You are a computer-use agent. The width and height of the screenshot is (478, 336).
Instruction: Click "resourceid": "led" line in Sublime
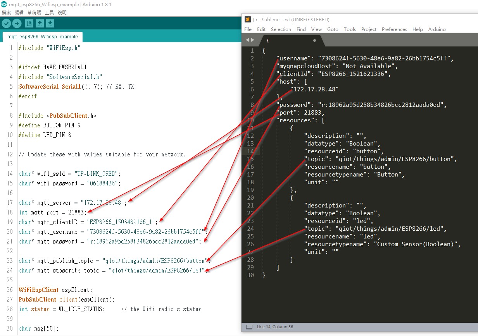tap(339, 221)
